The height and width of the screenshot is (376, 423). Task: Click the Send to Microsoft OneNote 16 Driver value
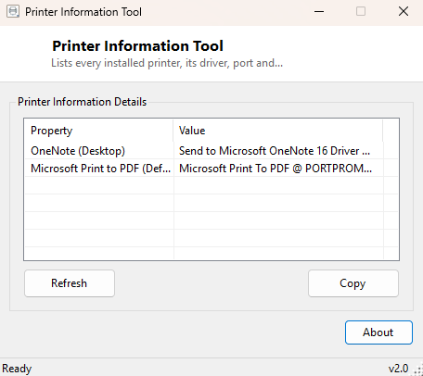(x=275, y=151)
